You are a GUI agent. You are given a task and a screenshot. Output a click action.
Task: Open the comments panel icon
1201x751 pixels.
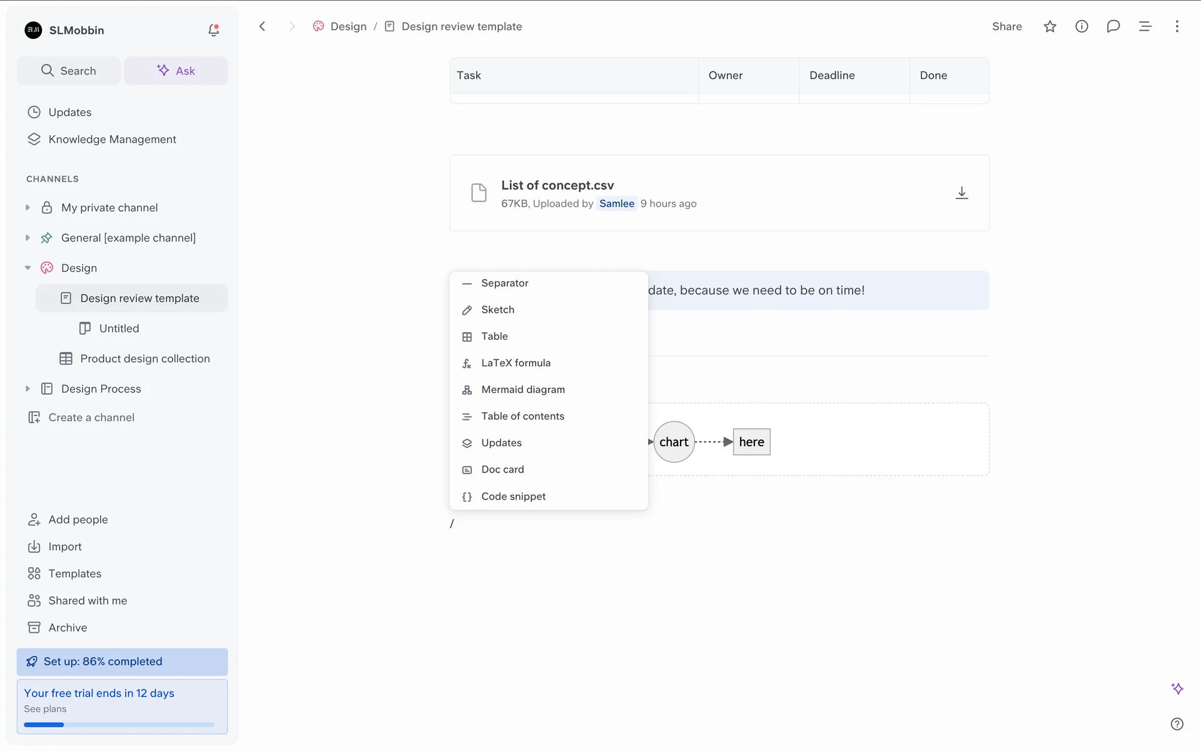point(1113,26)
